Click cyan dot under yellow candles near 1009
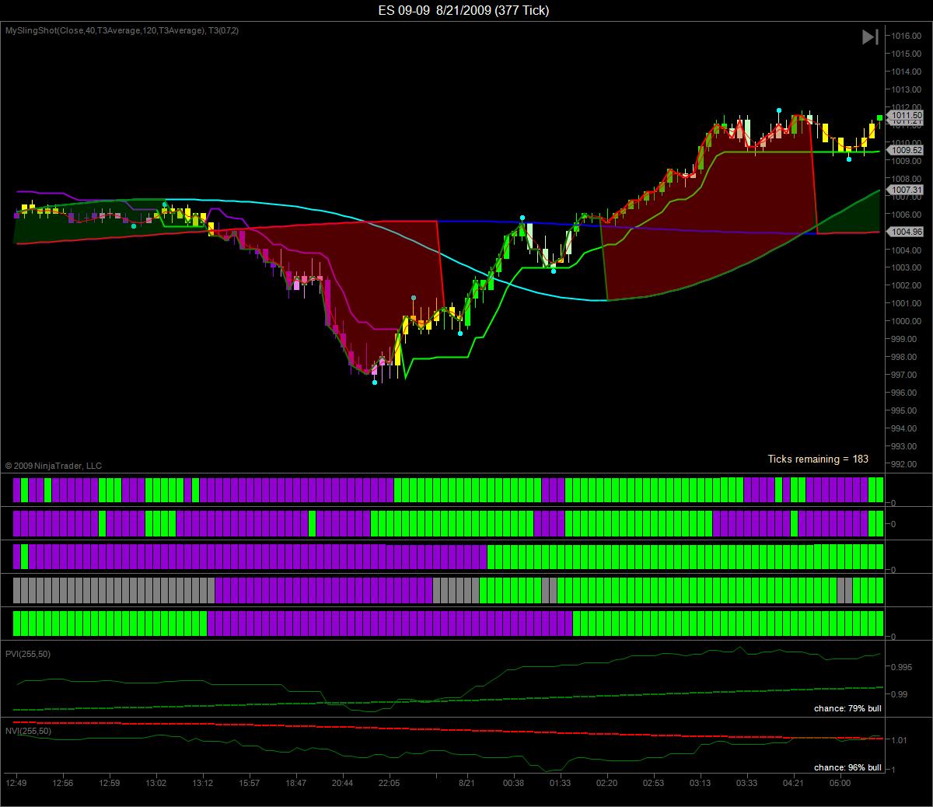 (849, 159)
